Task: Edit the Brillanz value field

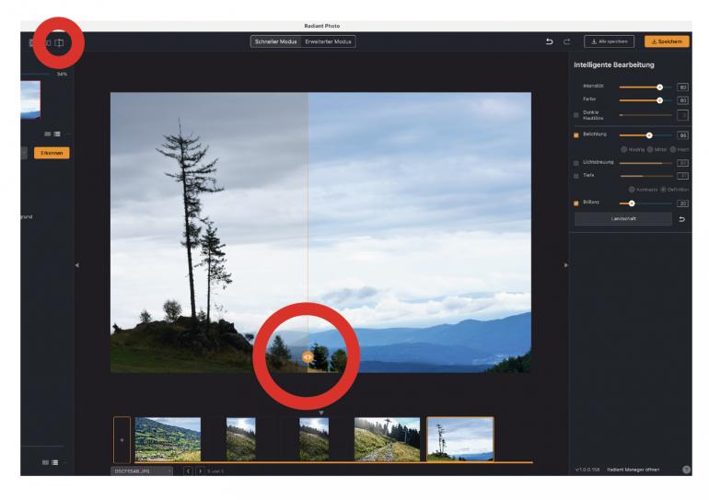Action: pyautogui.click(x=683, y=203)
